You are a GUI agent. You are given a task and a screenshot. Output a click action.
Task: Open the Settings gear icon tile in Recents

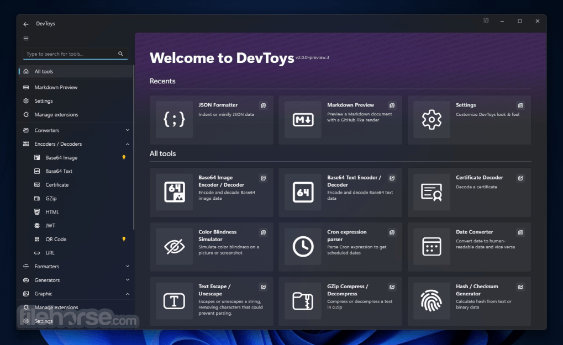(432, 119)
